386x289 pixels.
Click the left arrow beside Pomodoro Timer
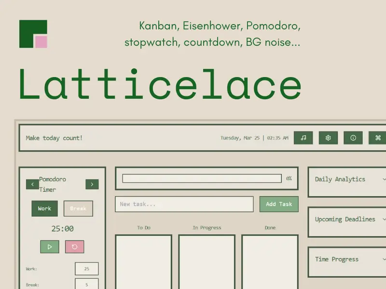pyautogui.click(x=32, y=184)
